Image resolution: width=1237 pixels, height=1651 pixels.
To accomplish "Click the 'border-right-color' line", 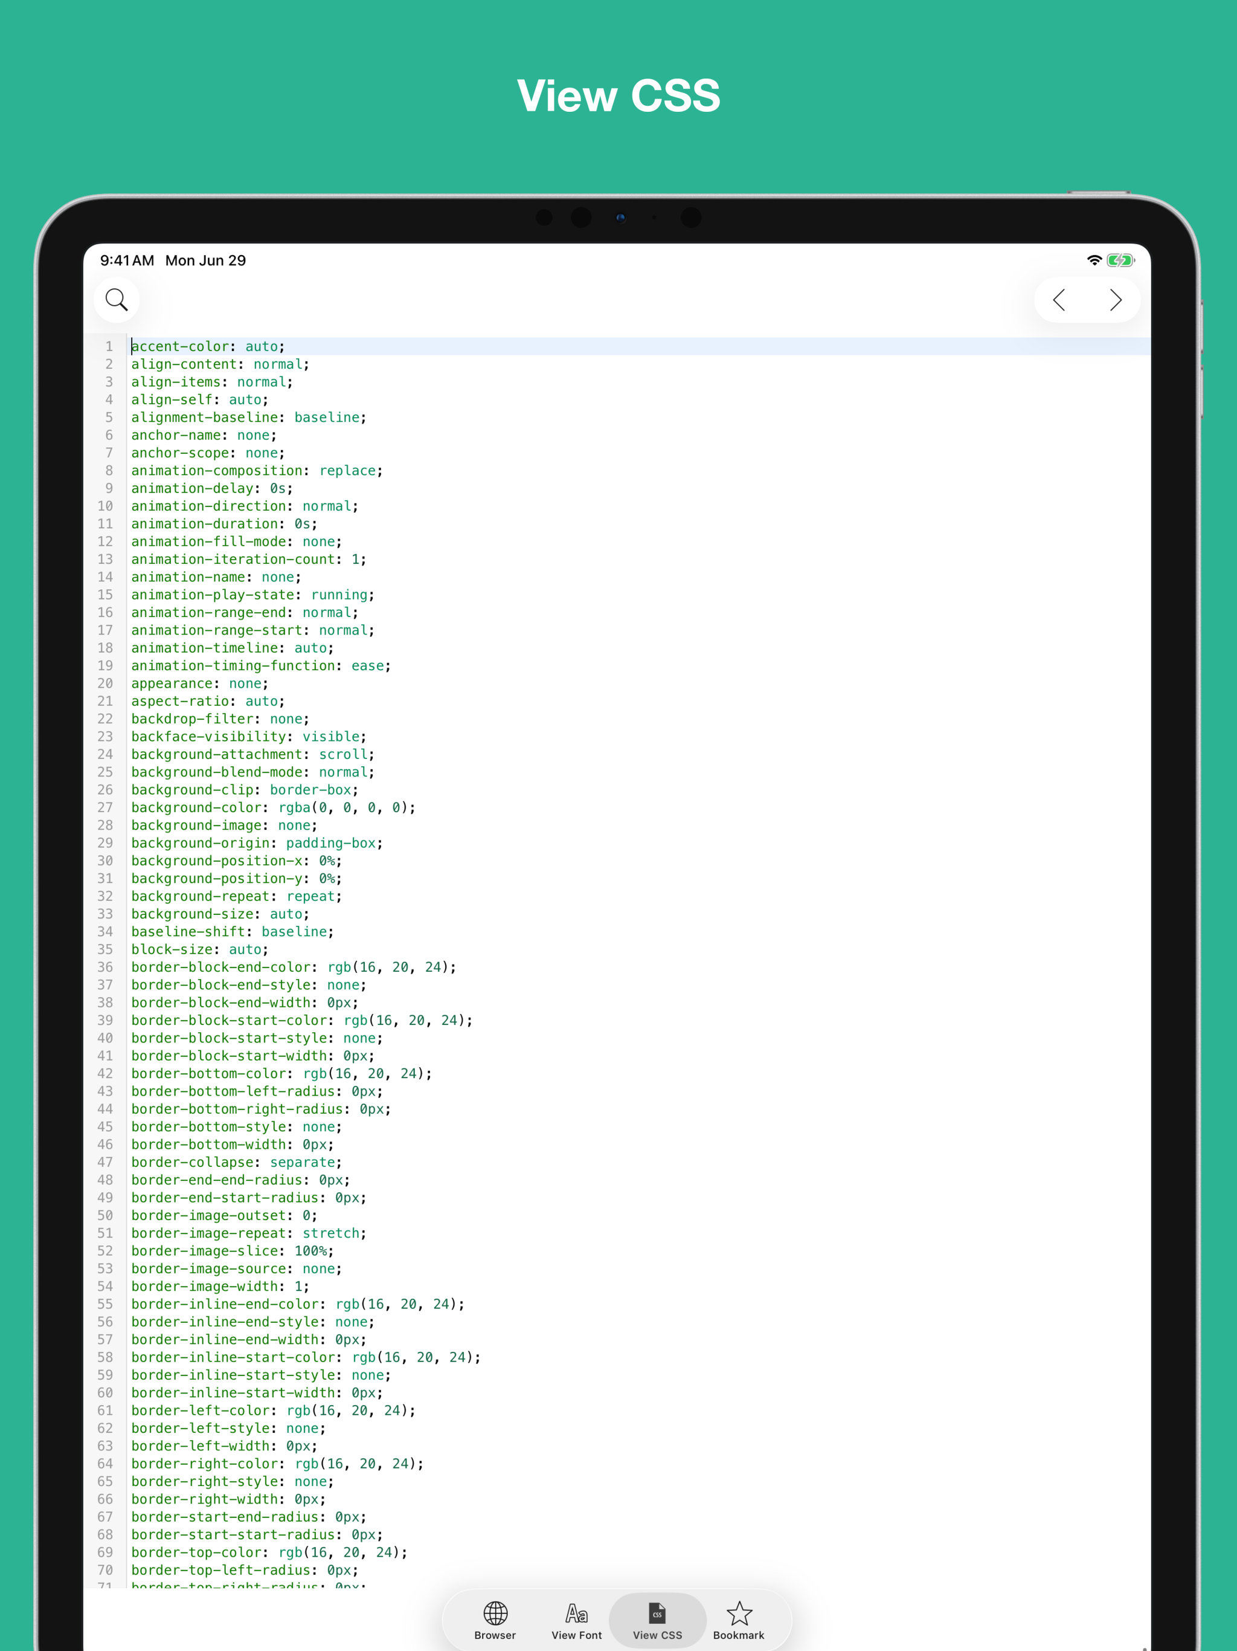I will point(278,1464).
